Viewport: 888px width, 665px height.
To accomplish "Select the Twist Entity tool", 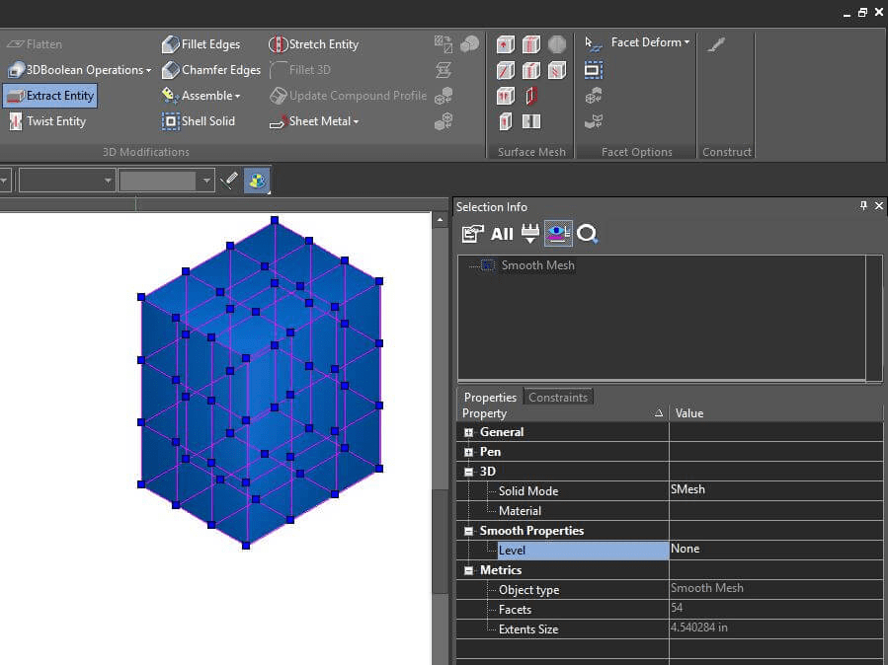I will click(47, 121).
